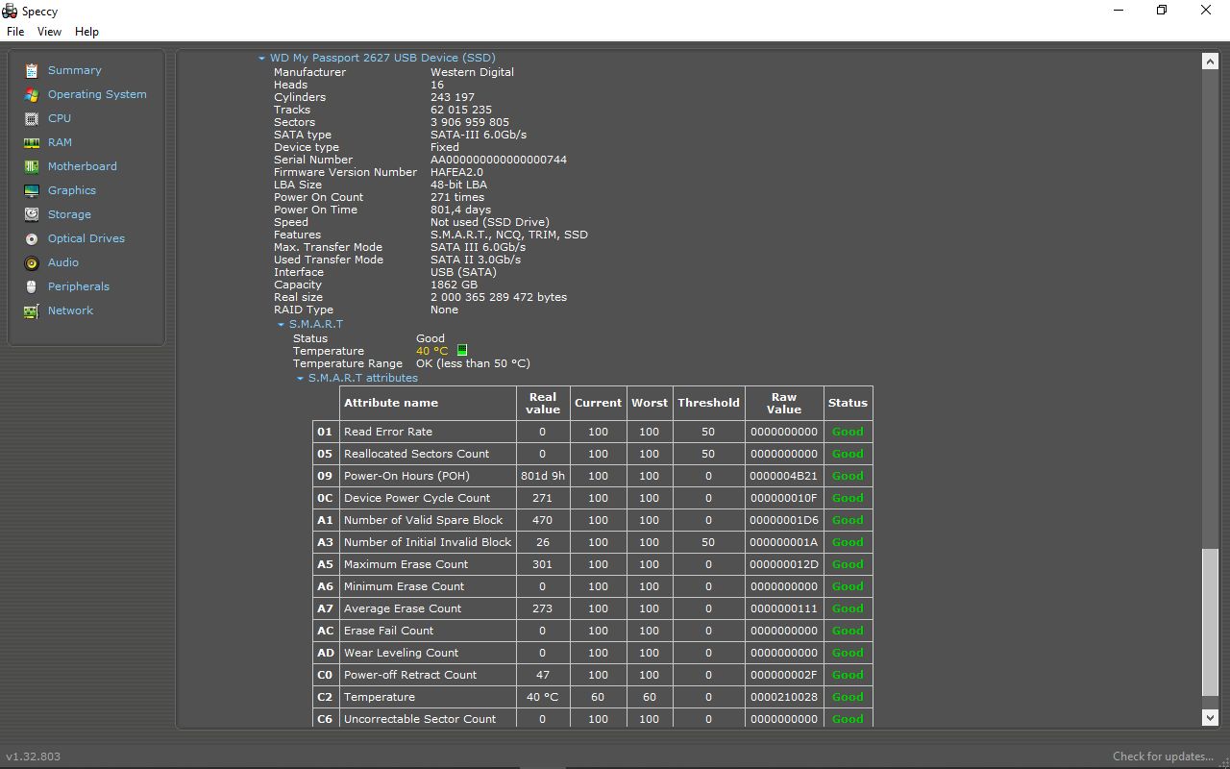Select the Wear Leveling Count row
This screenshot has width=1230, height=769.
(x=593, y=653)
